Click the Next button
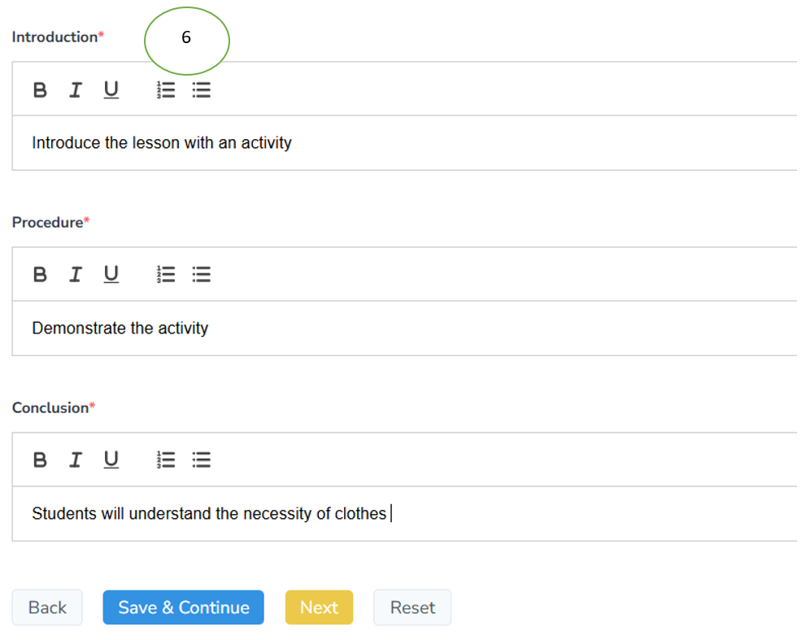Viewport: 810px width, 640px height. pyautogui.click(x=319, y=607)
